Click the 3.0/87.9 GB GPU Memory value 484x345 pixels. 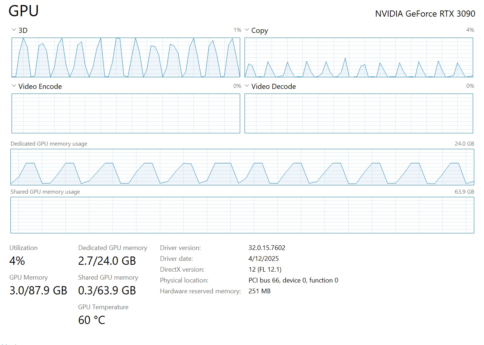click(x=38, y=290)
